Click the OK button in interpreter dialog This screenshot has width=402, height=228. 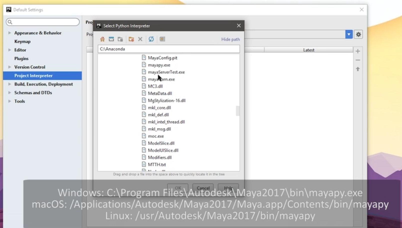pos(178,188)
